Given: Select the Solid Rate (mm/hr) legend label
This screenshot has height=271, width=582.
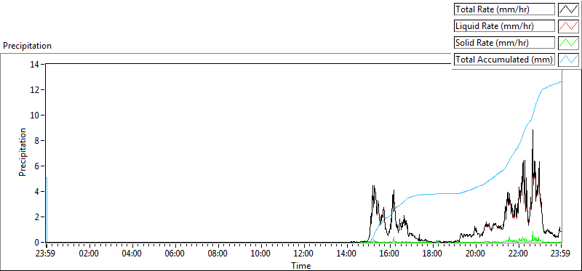Looking at the screenshot, I should click(x=504, y=43).
